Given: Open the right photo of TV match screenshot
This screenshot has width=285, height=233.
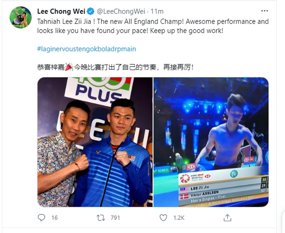Looking at the screenshot, I should click(211, 142).
